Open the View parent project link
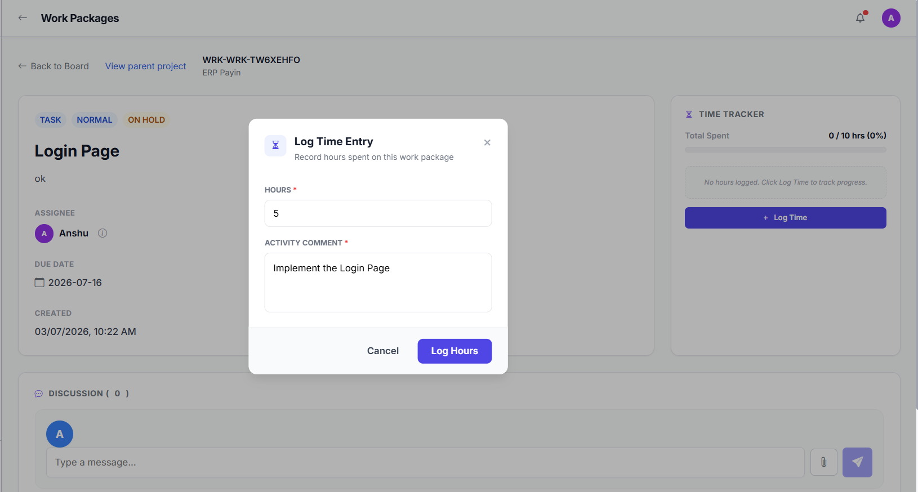Viewport: 918px width, 492px height. coord(145,66)
